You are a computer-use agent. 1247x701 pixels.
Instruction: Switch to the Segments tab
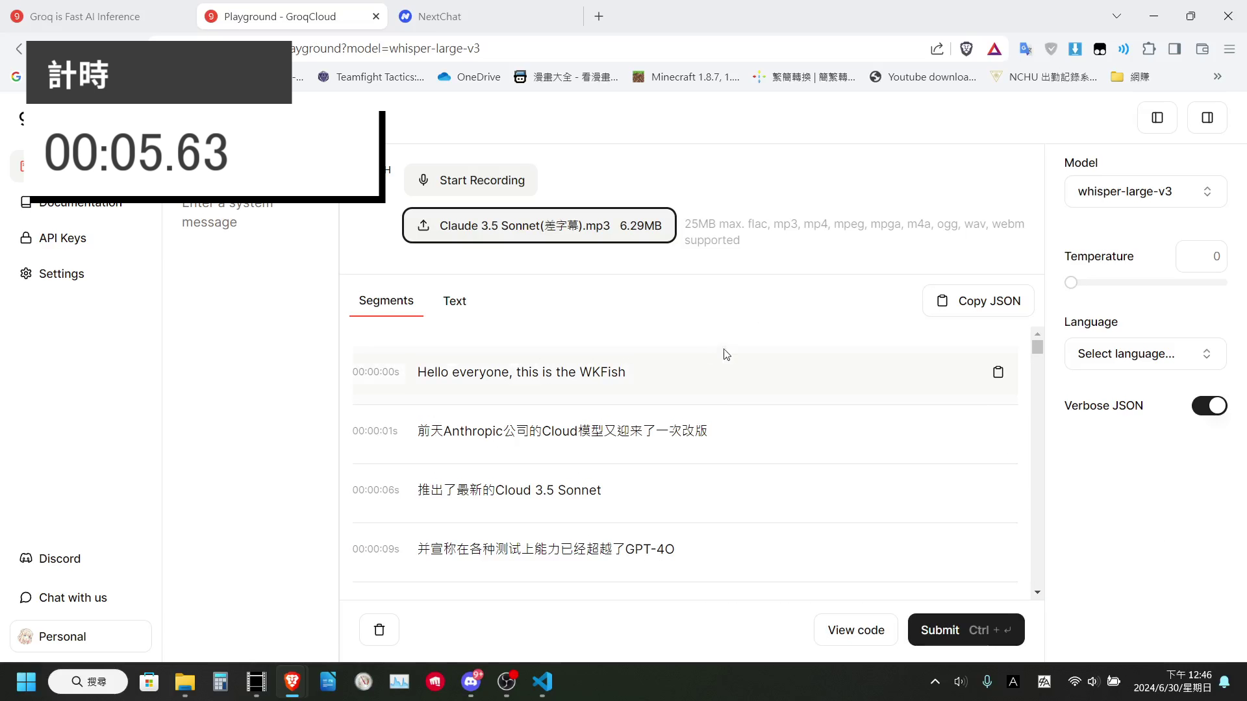[386, 301]
